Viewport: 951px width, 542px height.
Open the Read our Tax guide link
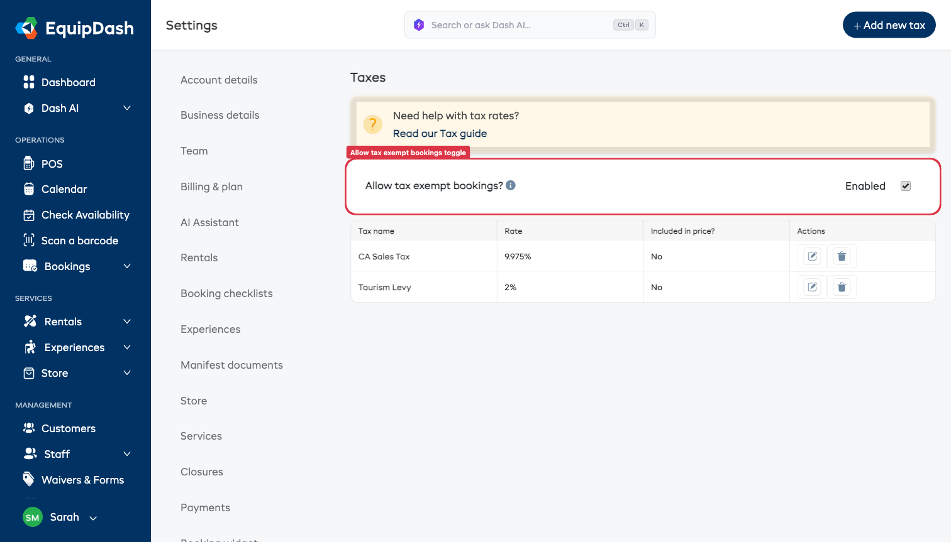tap(440, 133)
